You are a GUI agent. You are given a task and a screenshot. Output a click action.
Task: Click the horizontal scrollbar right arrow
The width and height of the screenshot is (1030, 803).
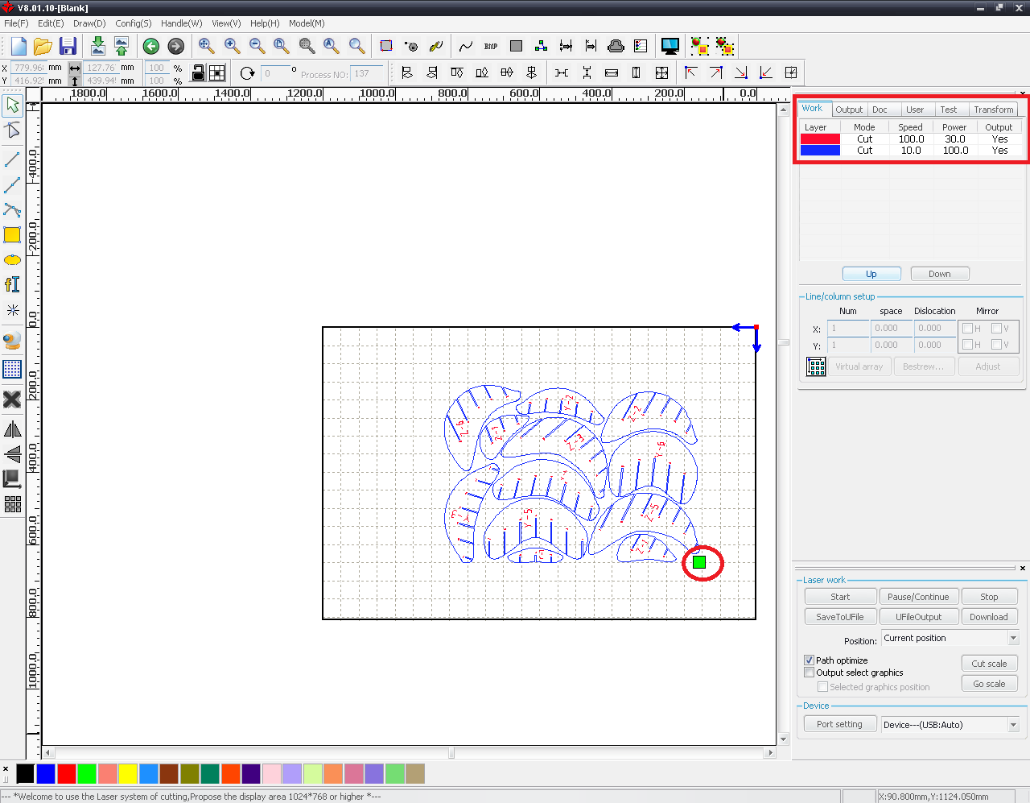(x=771, y=753)
